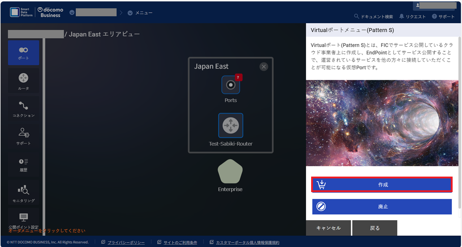
Task: Open the サポート sidebar icon
Action: tap(23, 136)
